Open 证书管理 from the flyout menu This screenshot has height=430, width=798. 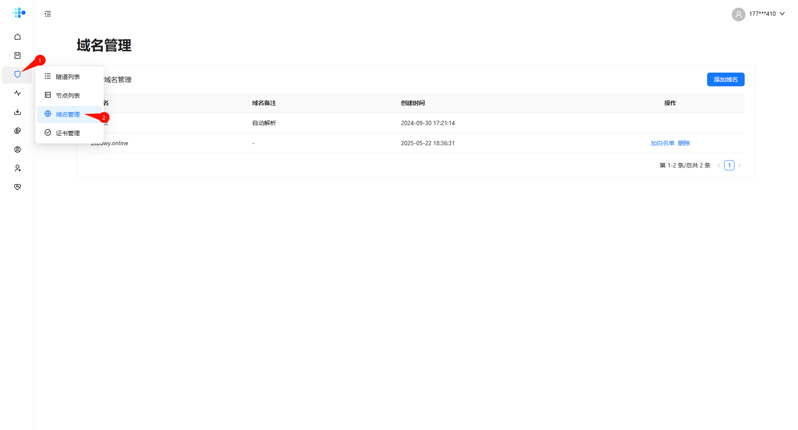click(68, 133)
